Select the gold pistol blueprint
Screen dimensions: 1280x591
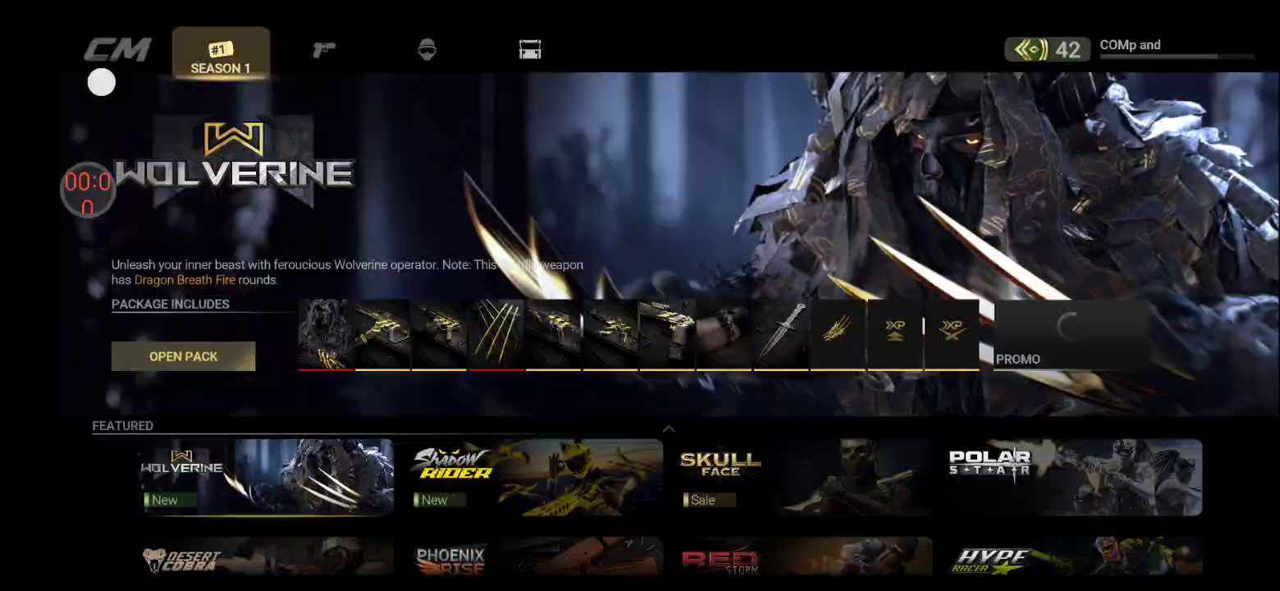[x=667, y=335]
